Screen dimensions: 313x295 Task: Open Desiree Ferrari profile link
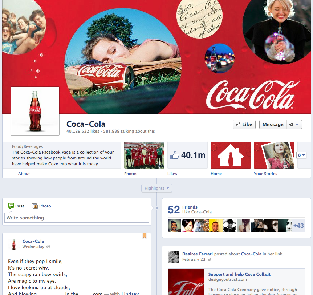click(198, 254)
